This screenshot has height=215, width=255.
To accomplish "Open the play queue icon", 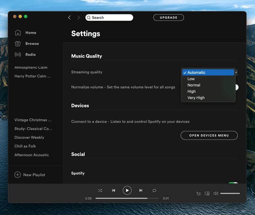I will 199,193.
